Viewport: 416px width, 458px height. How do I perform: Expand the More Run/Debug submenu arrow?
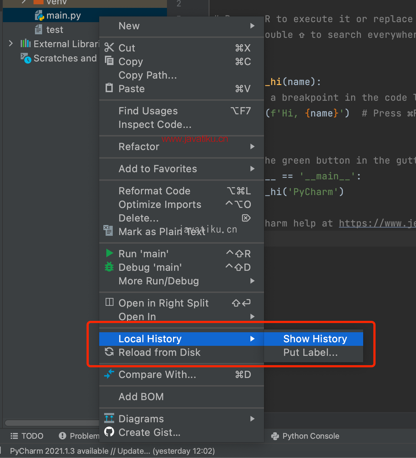(x=252, y=281)
